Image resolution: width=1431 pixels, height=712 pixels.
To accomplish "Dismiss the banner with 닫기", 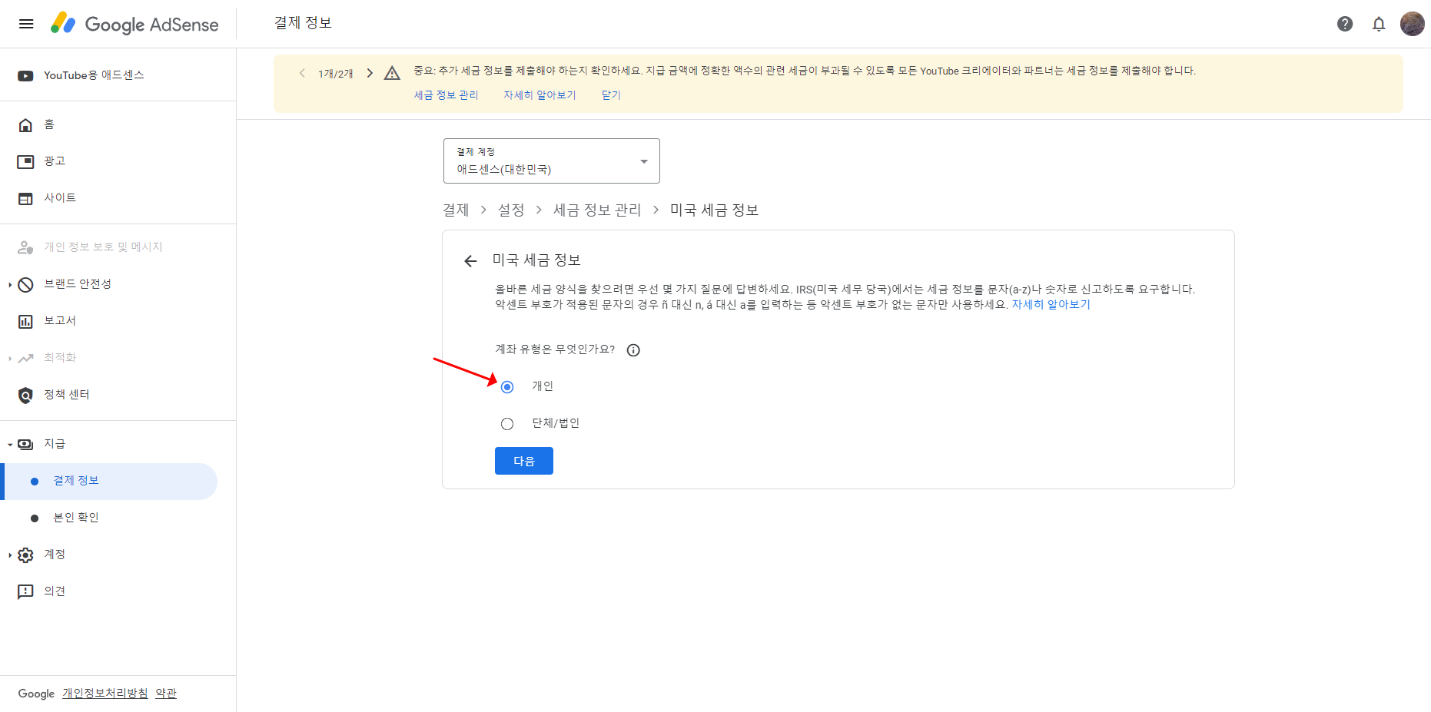I will coord(611,95).
